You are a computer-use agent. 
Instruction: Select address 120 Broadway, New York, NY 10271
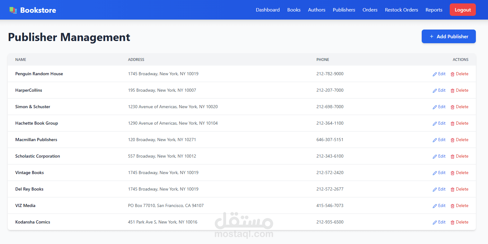[x=162, y=140]
